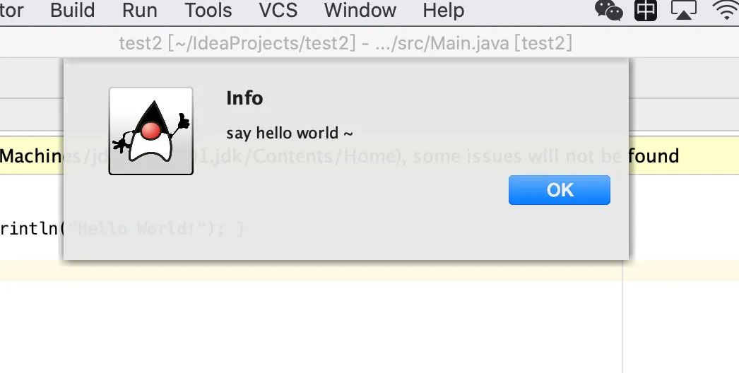Image resolution: width=739 pixels, height=373 pixels.
Task: Open the Chinese input method icon
Action: click(x=645, y=10)
